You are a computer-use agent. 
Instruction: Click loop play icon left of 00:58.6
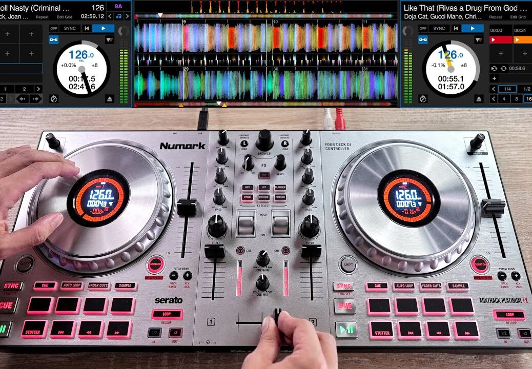tap(494, 69)
